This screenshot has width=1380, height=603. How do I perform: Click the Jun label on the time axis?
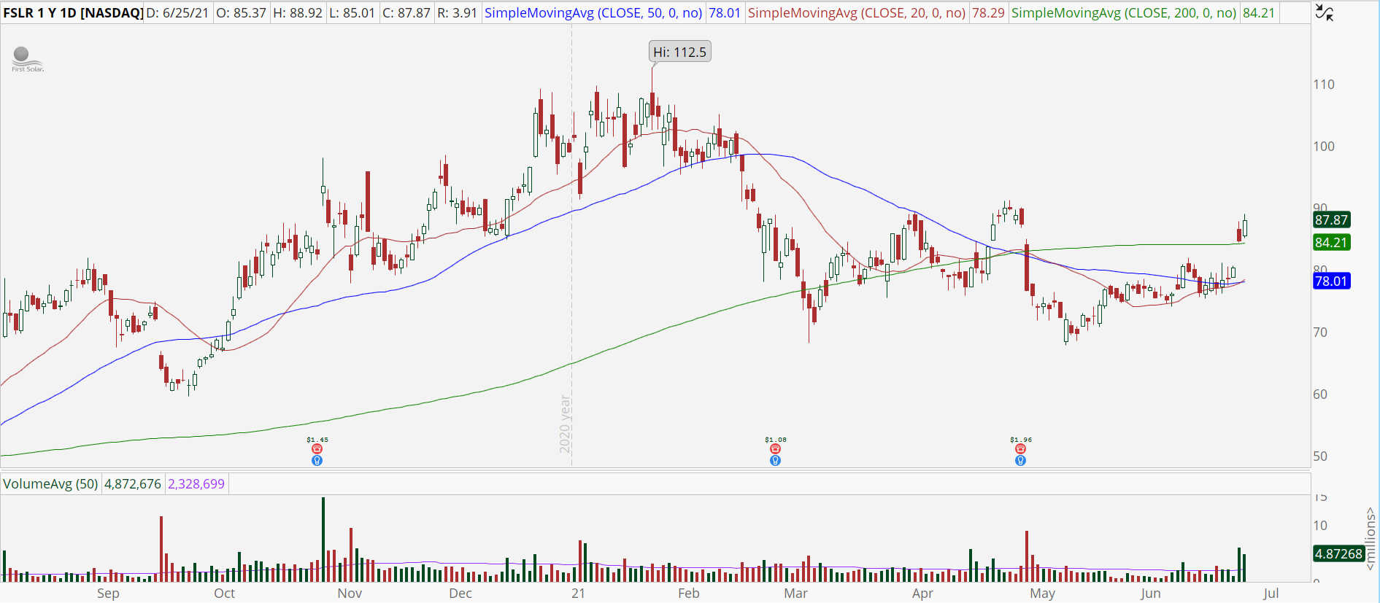1151,594
